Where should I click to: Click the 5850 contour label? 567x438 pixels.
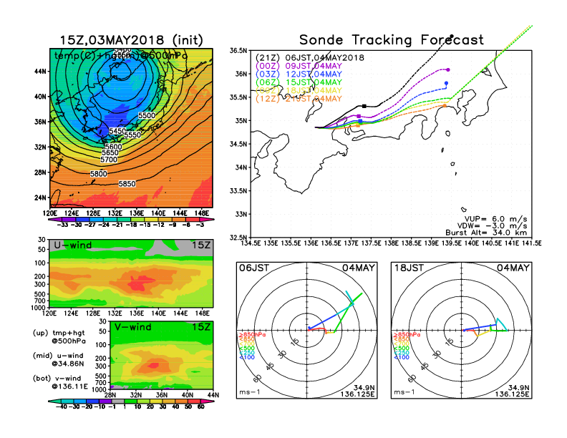(x=127, y=184)
